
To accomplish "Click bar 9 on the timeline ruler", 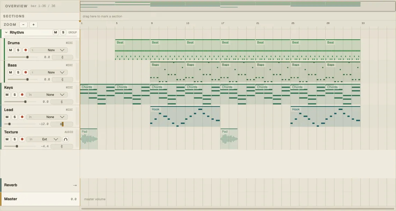I will (x=152, y=23).
